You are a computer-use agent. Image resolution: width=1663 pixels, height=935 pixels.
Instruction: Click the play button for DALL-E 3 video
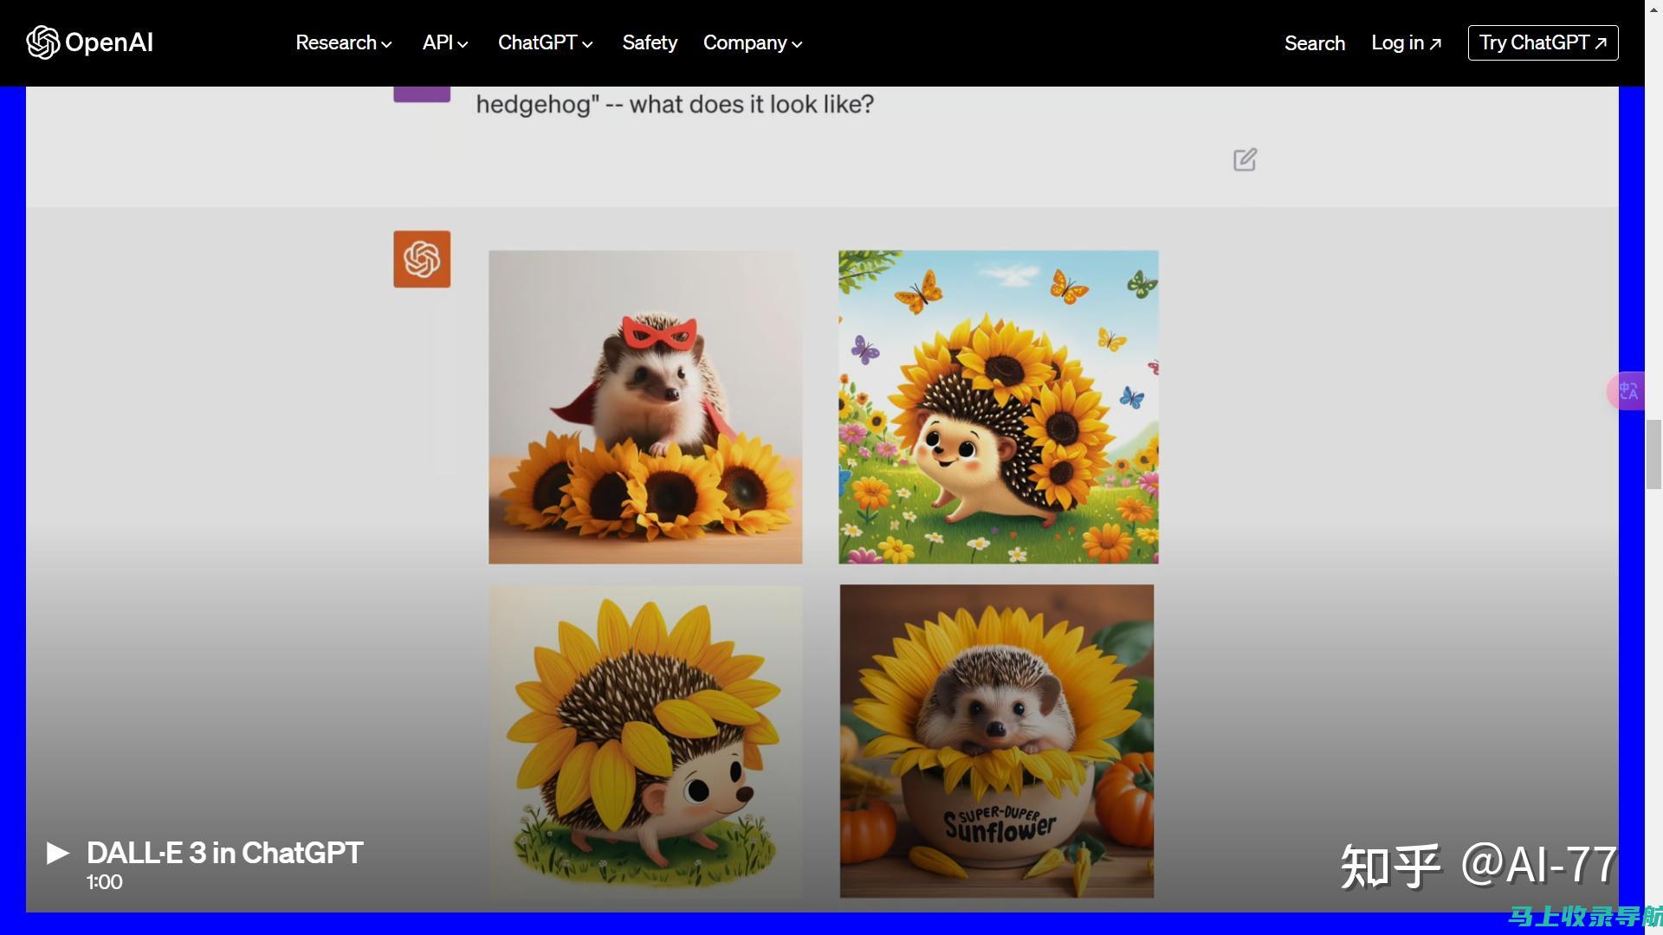58,852
